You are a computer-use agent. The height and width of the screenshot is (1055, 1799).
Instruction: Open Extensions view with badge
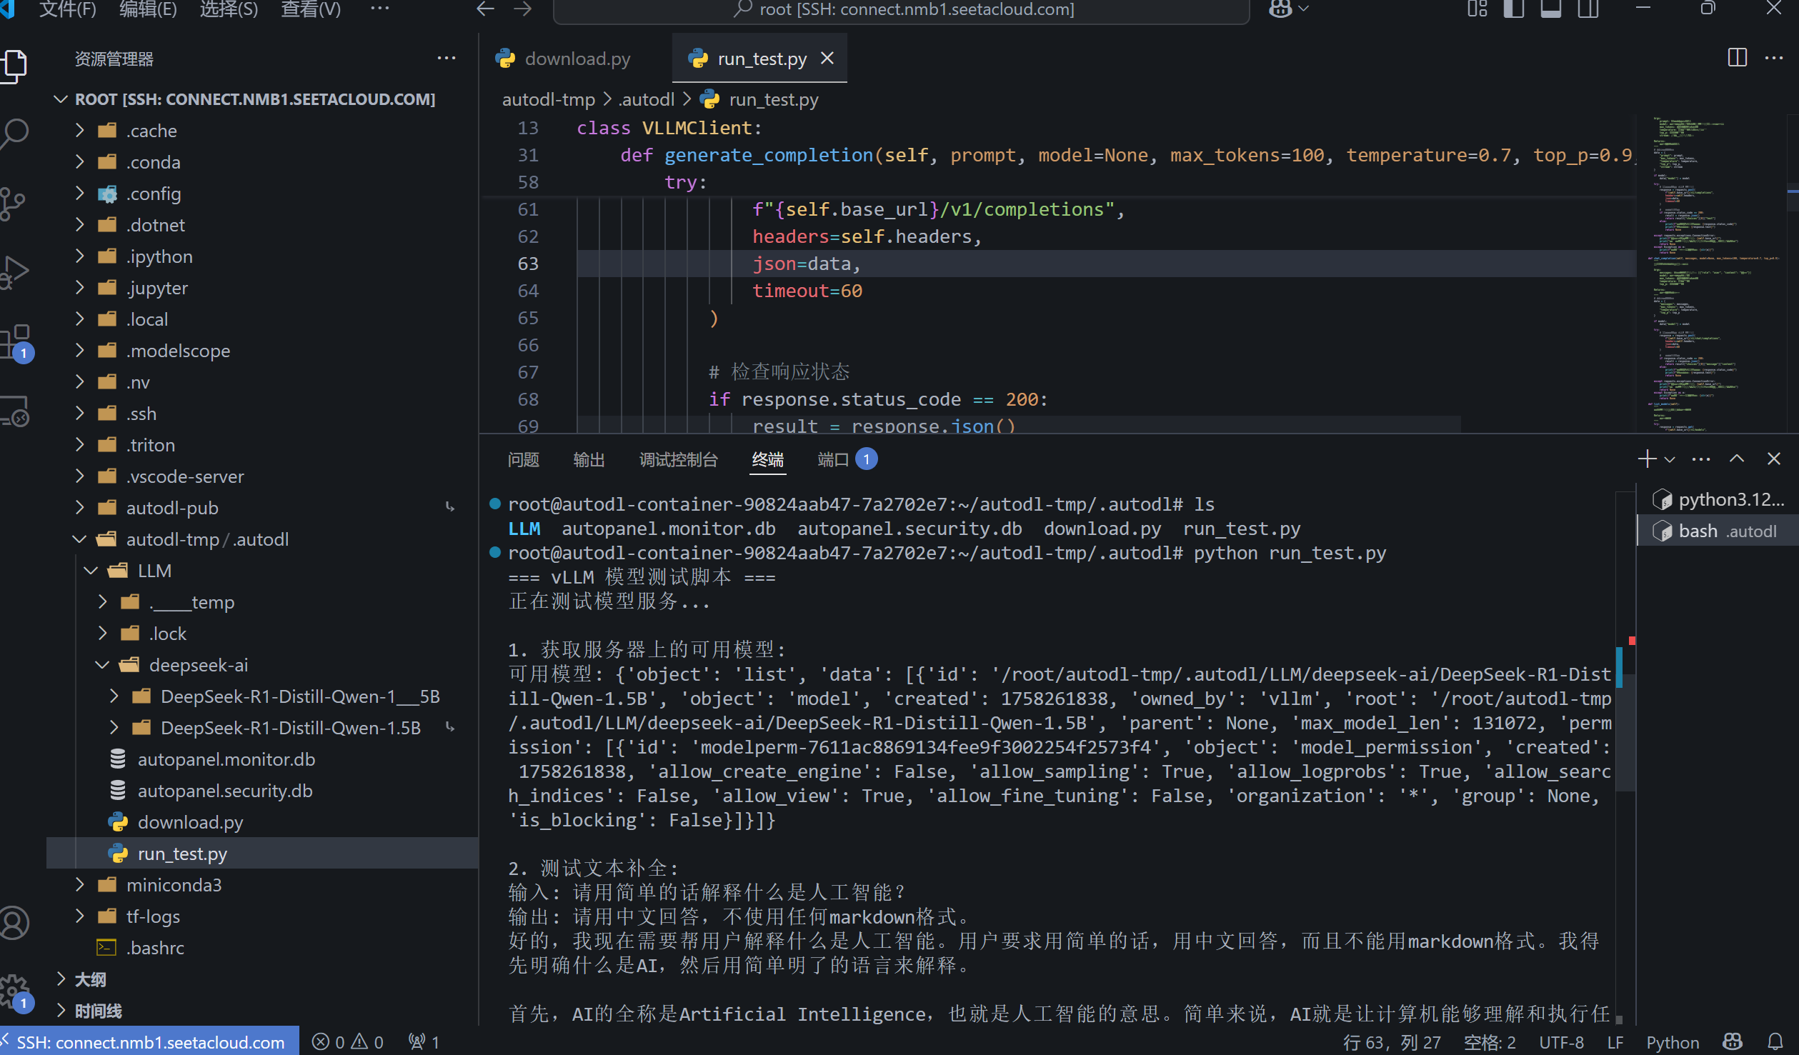tap(16, 341)
